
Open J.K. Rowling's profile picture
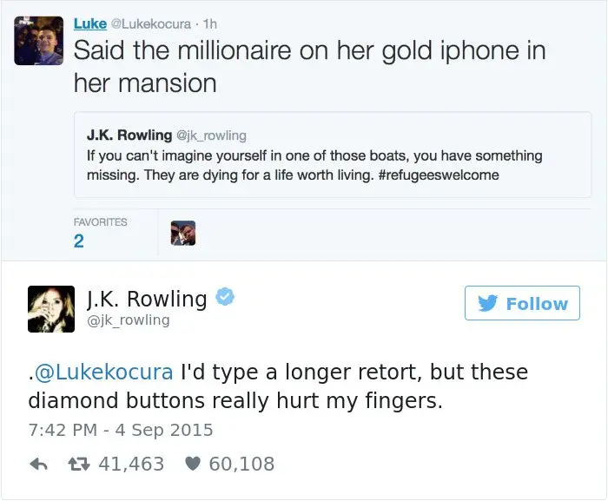(50, 309)
